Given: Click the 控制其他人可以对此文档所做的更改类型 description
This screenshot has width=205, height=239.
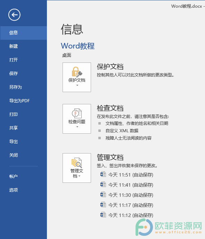Looking at the screenshot, I should coord(136,75).
